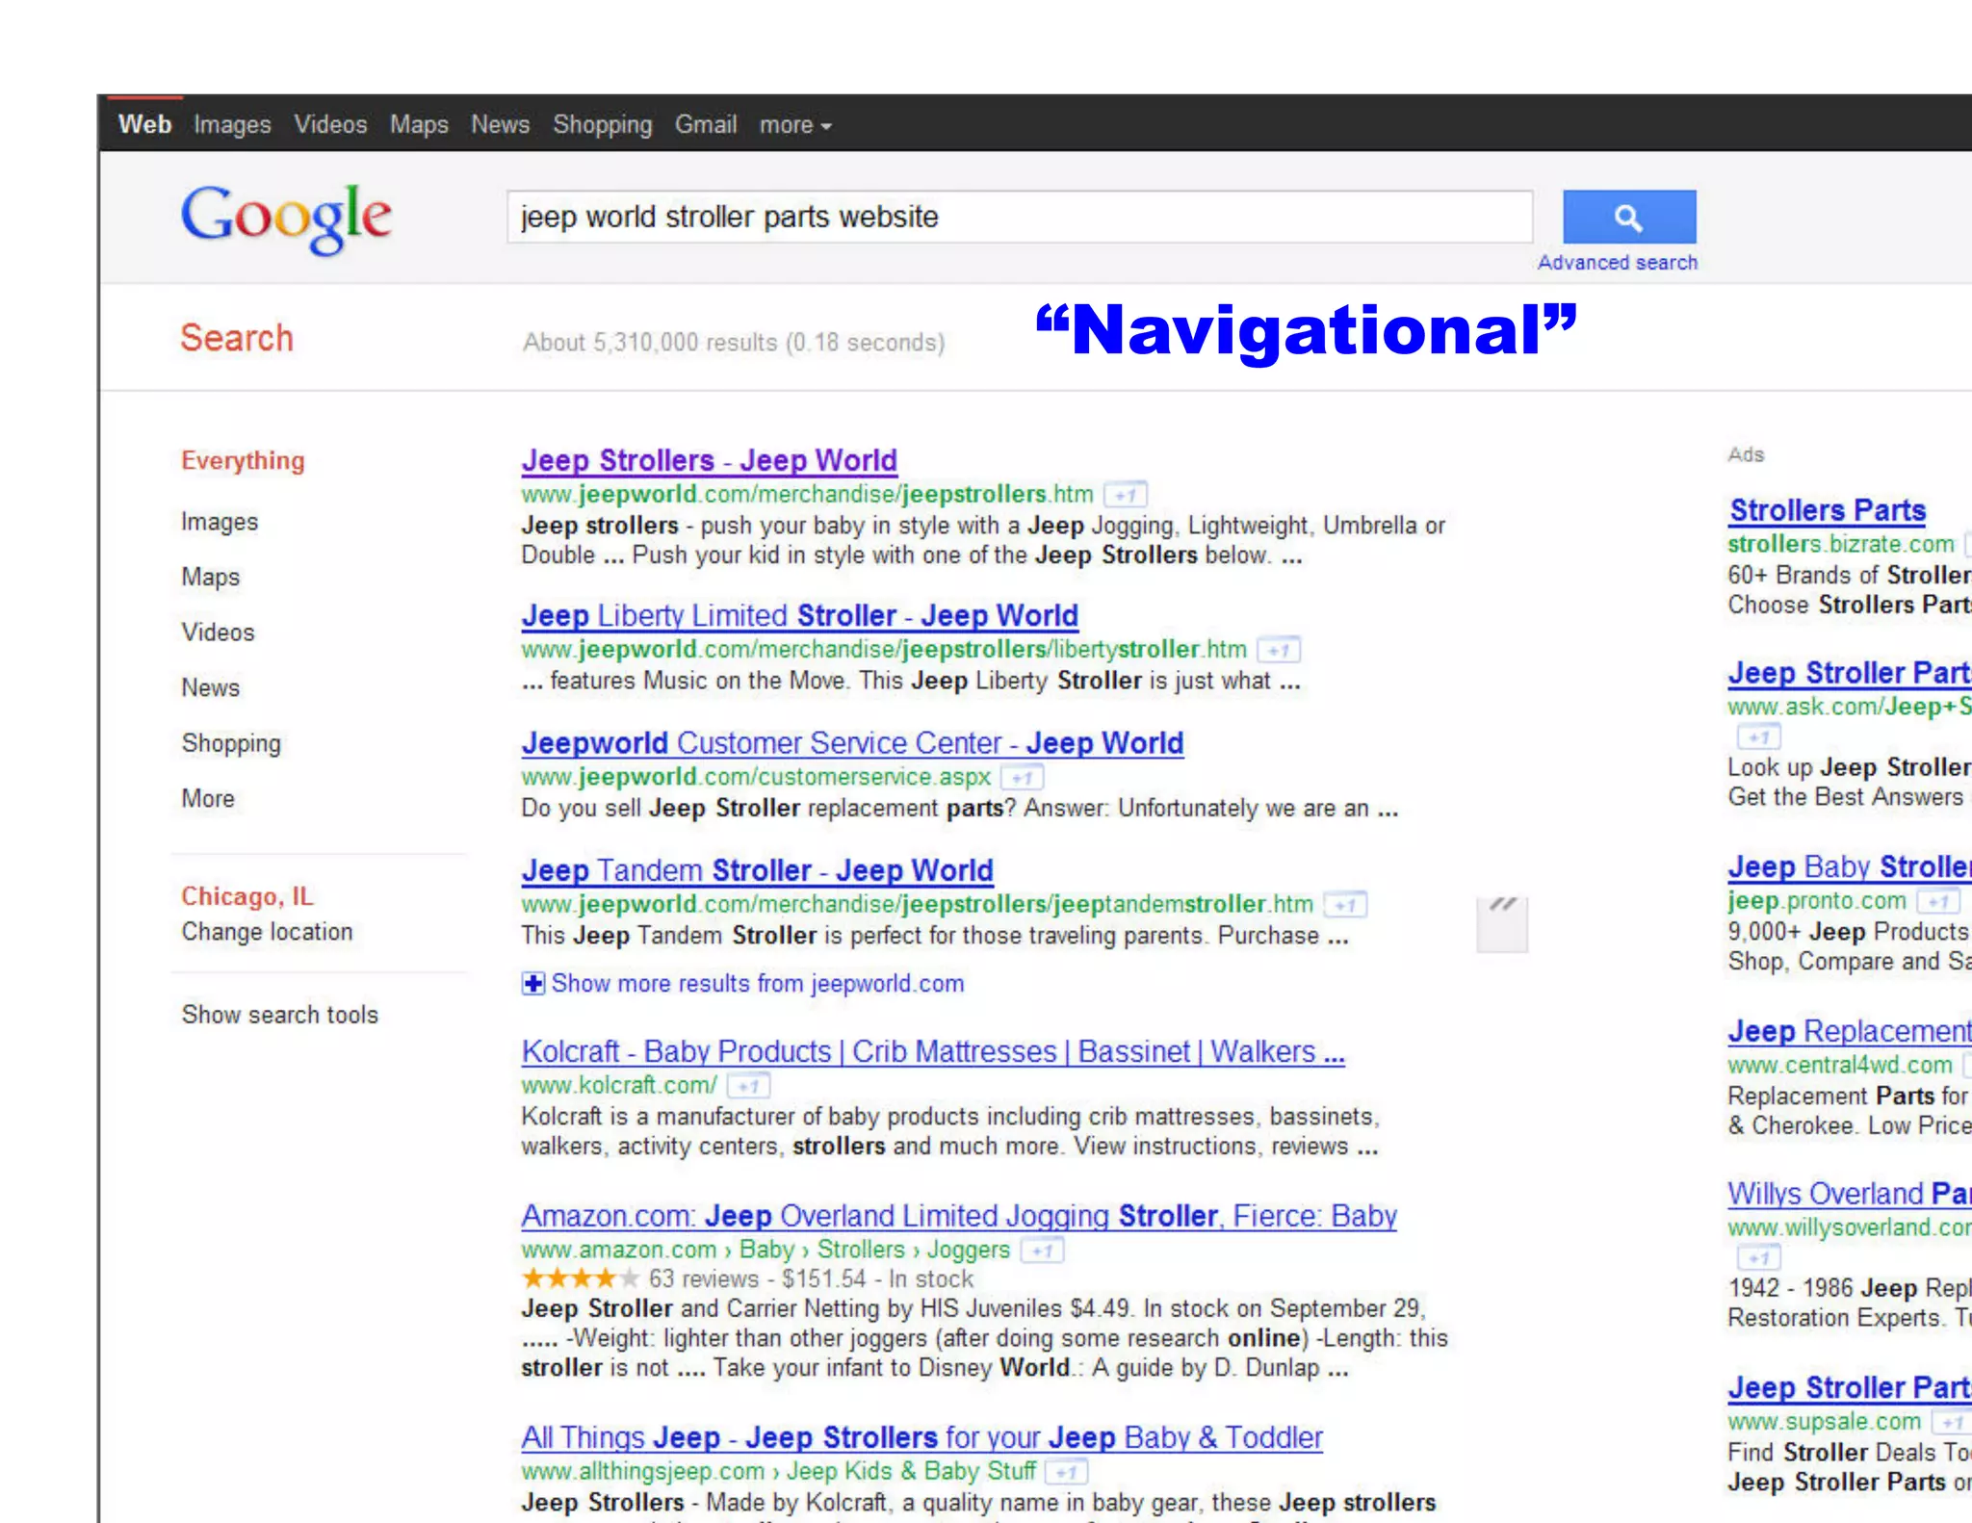Image resolution: width=1972 pixels, height=1523 pixels.
Task: Click 'Strollers Parts' bizrate ad
Action: 1828,510
